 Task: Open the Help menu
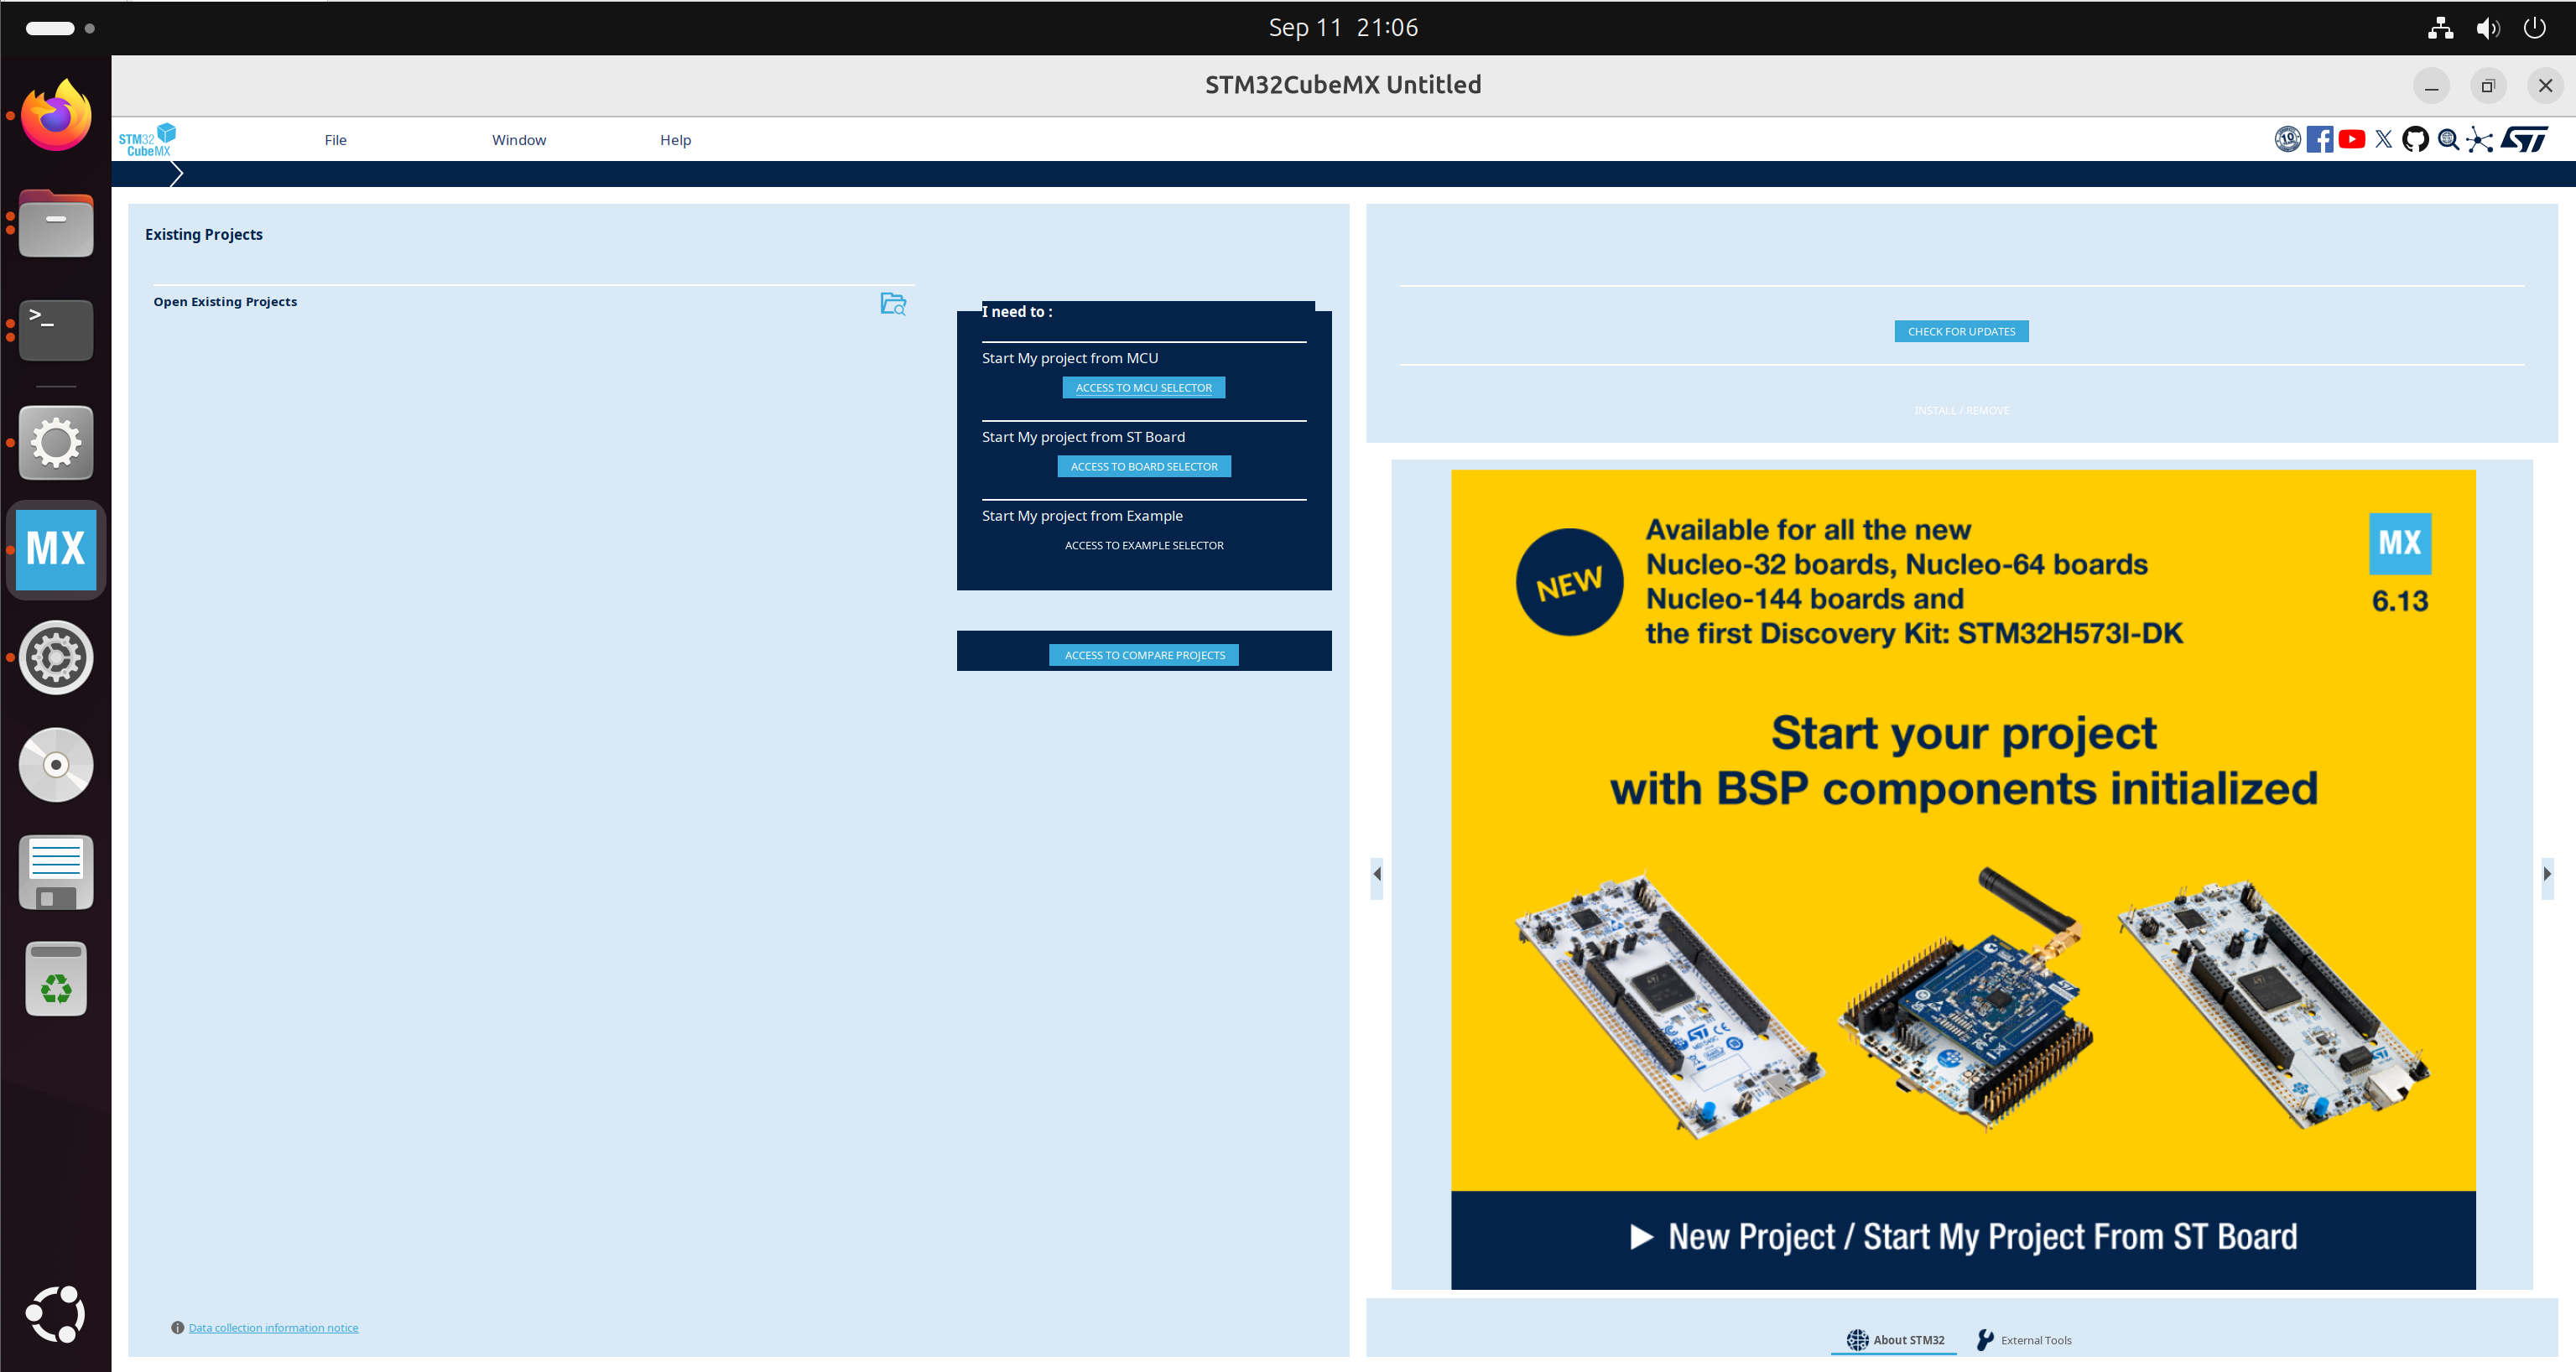675,140
